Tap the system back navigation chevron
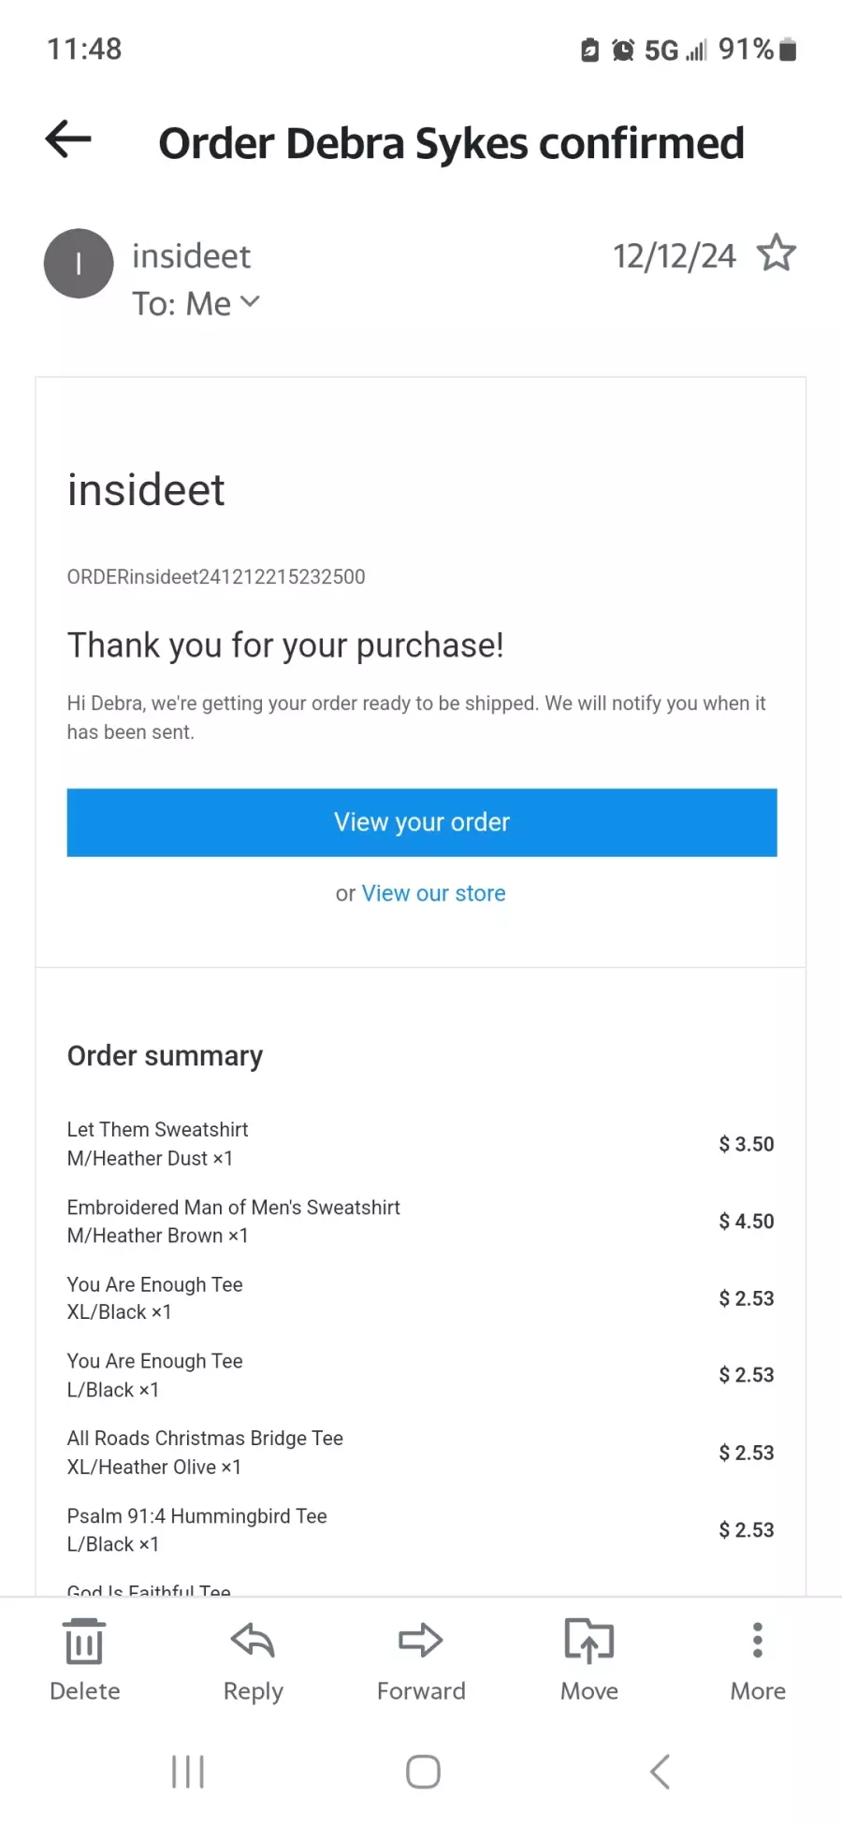Screen dimensions: 842x1824 tap(661, 1772)
